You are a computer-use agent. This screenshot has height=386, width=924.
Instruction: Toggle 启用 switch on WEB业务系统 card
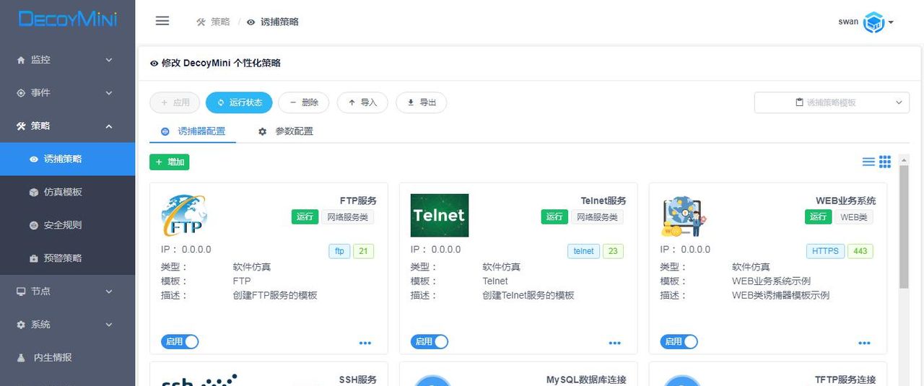(x=679, y=342)
